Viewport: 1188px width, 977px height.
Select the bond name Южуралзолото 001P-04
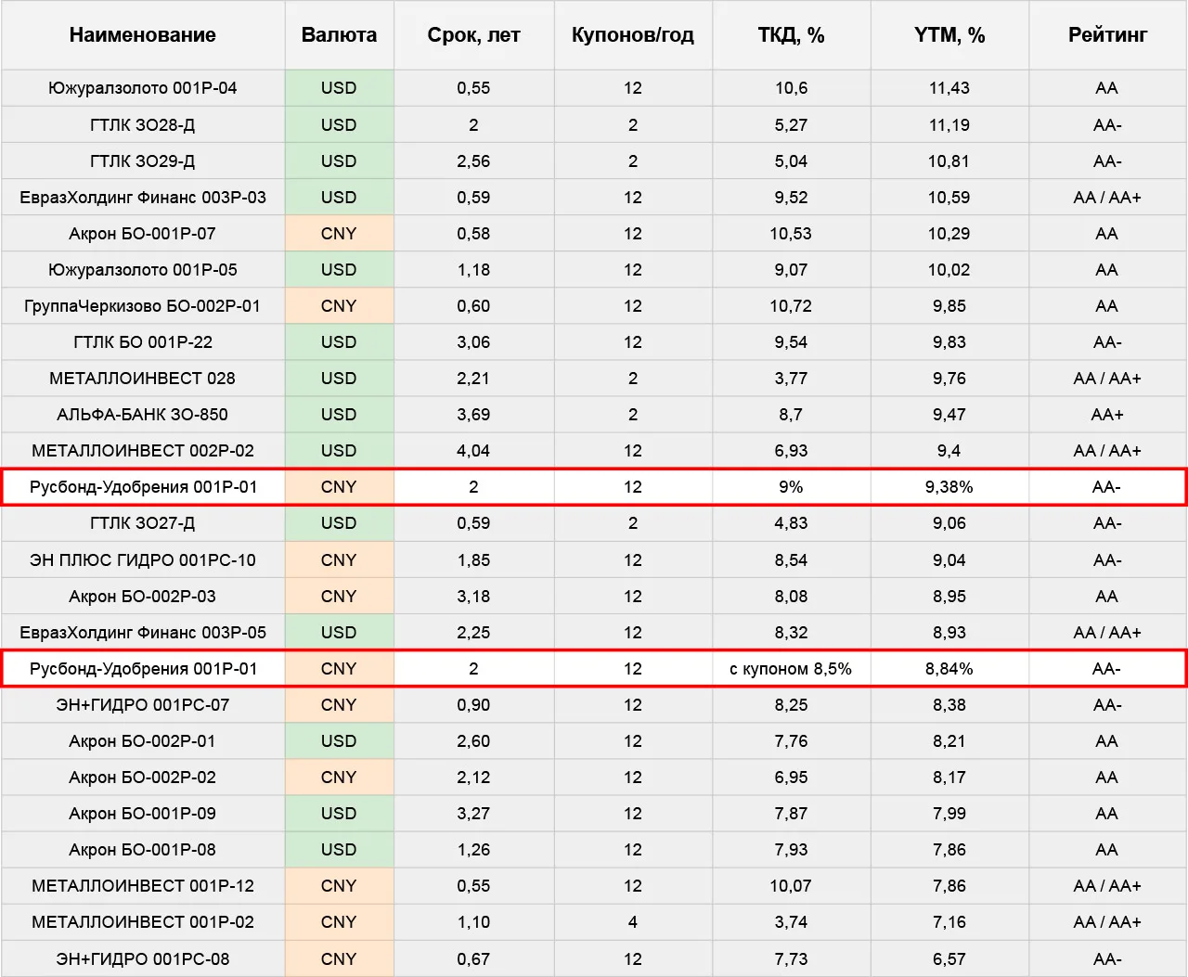(x=143, y=88)
